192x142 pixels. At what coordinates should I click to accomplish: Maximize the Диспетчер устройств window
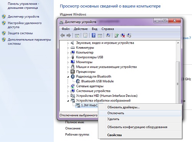click(x=165, y=21)
